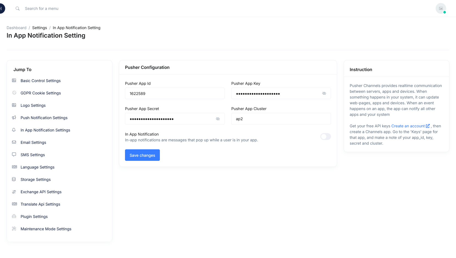456x258 pixels.
Task: Reveal the Pusher App Key value
Action: coord(324,93)
